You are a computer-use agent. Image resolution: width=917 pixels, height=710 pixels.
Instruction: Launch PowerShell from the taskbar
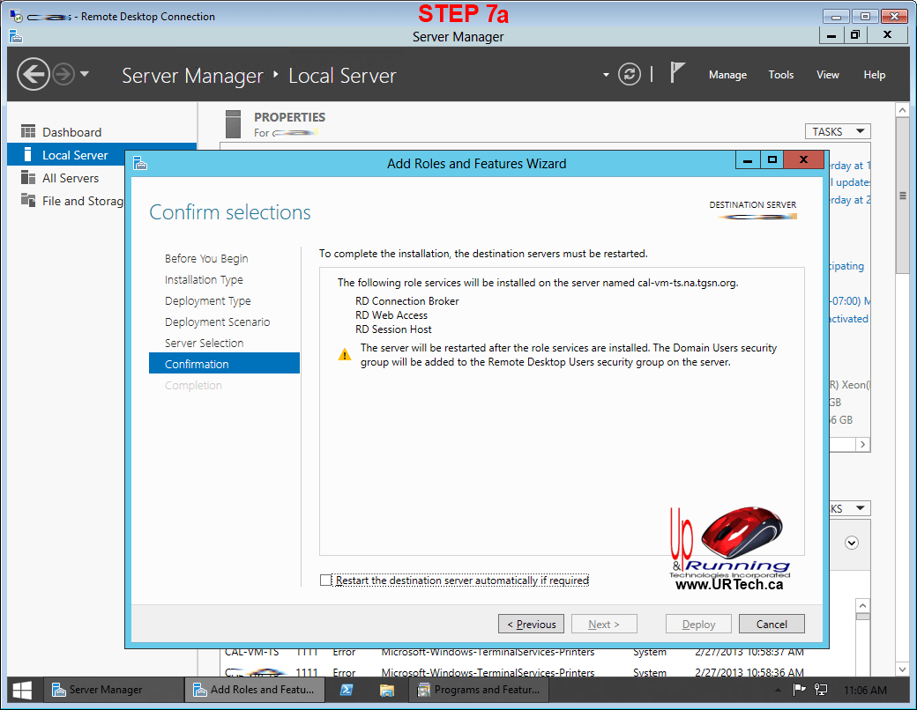pyautogui.click(x=347, y=690)
